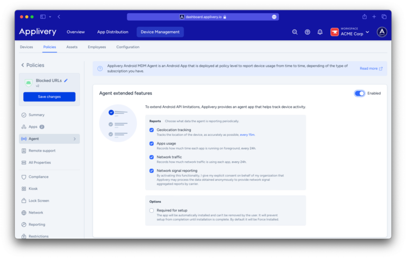
Task: Click the Network globe icon
Action: [x=24, y=213]
